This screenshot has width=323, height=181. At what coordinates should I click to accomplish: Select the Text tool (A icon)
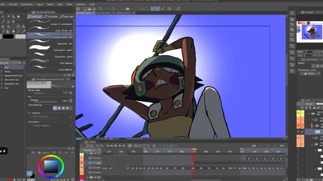tap(23, 26)
